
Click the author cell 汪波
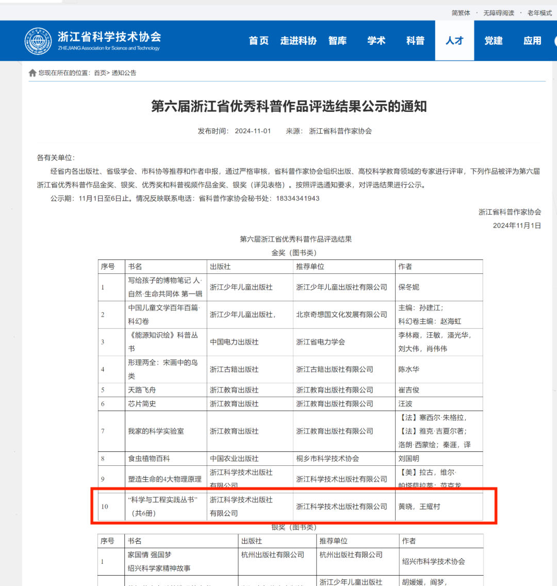pyautogui.click(x=405, y=404)
